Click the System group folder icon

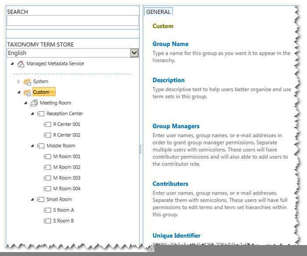(27, 82)
